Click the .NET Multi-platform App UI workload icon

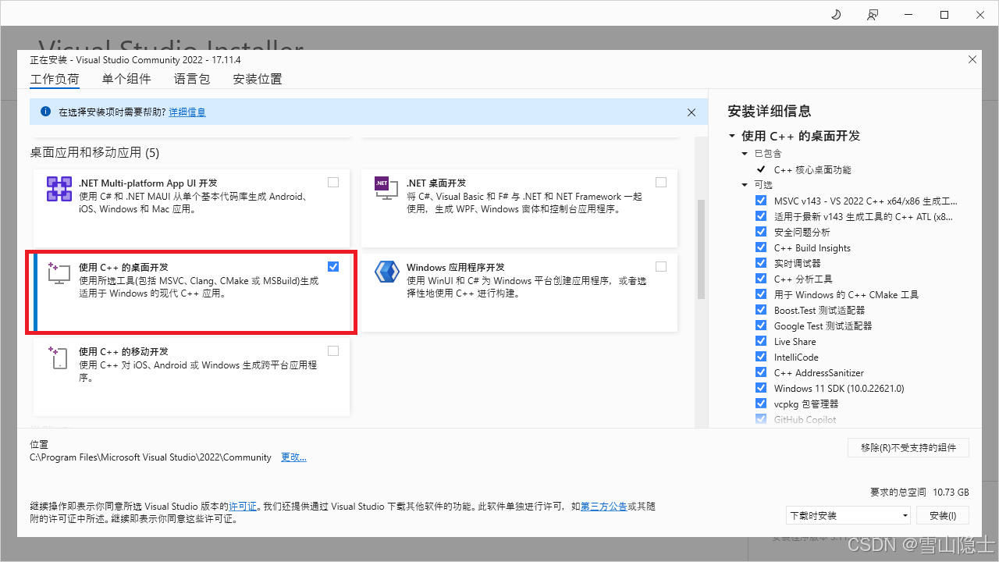59,189
